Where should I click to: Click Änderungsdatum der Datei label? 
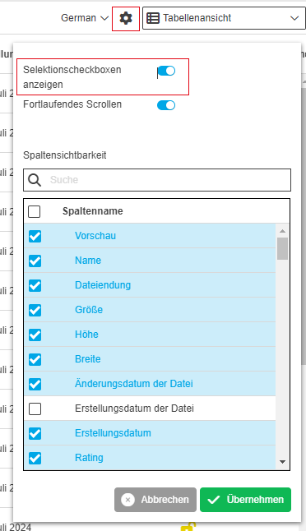click(134, 384)
